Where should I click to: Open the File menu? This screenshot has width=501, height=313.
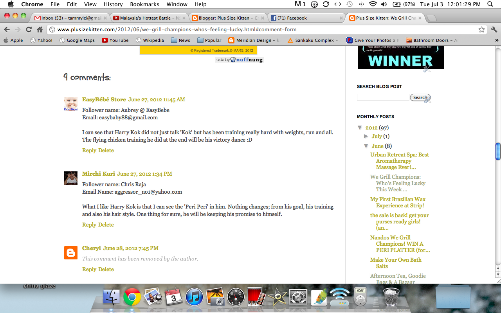pos(55,4)
